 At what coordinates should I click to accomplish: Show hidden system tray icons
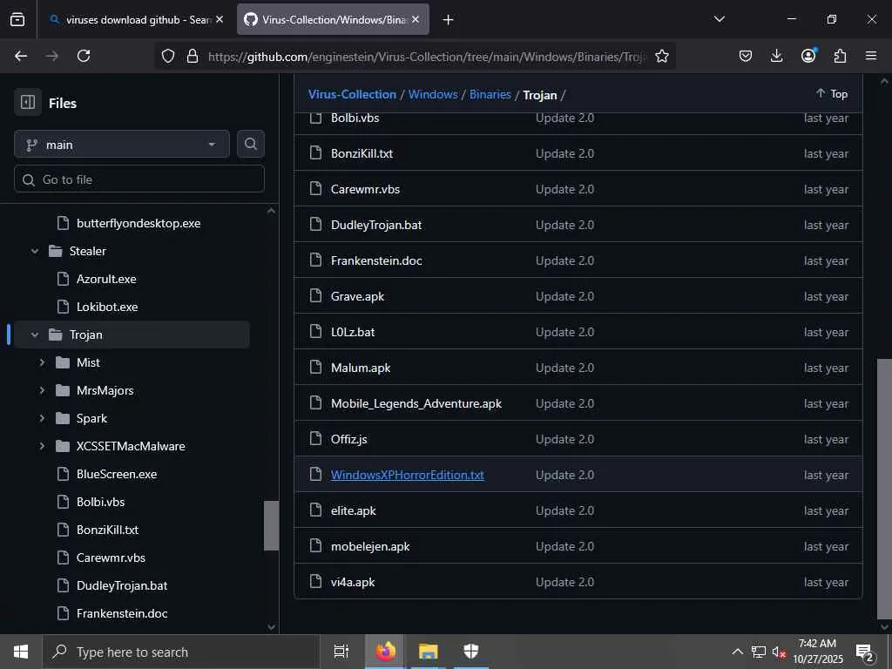tap(737, 652)
